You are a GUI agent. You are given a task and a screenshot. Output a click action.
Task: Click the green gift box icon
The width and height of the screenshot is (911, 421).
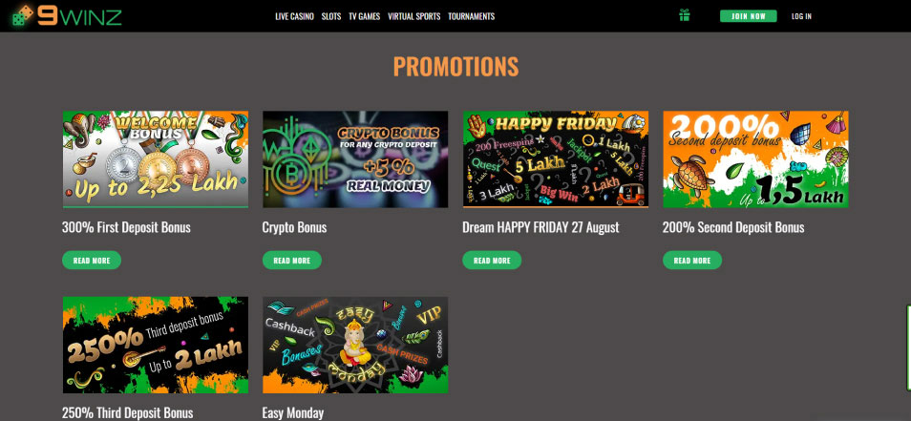[685, 15]
